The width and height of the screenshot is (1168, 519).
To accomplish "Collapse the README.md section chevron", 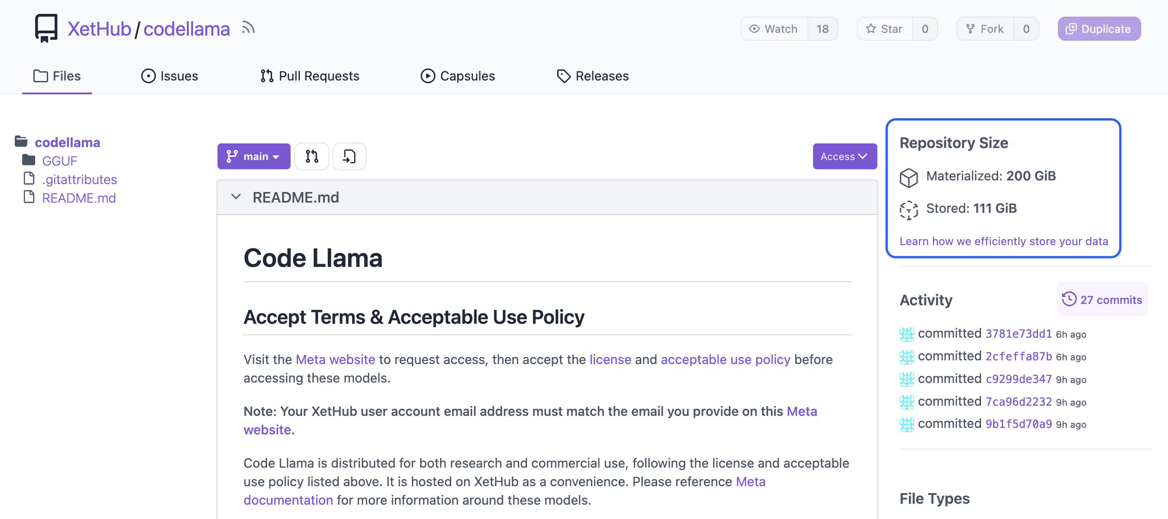I will click(x=236, y=197).
